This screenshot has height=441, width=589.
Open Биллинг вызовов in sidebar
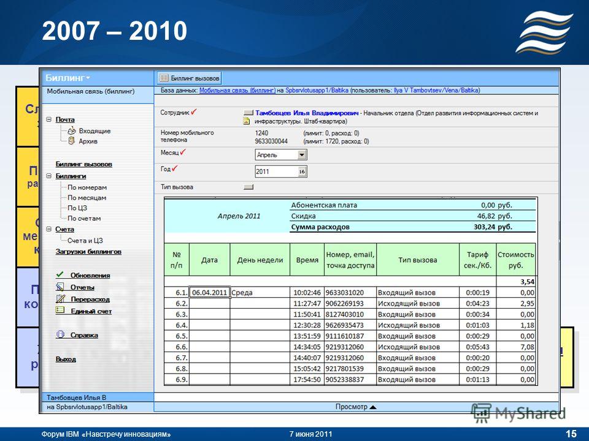tap(84, 164)
